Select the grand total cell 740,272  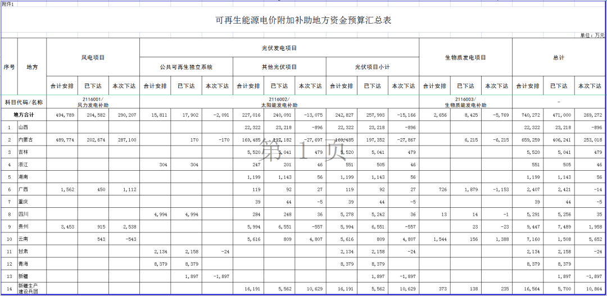click(528, 115)
